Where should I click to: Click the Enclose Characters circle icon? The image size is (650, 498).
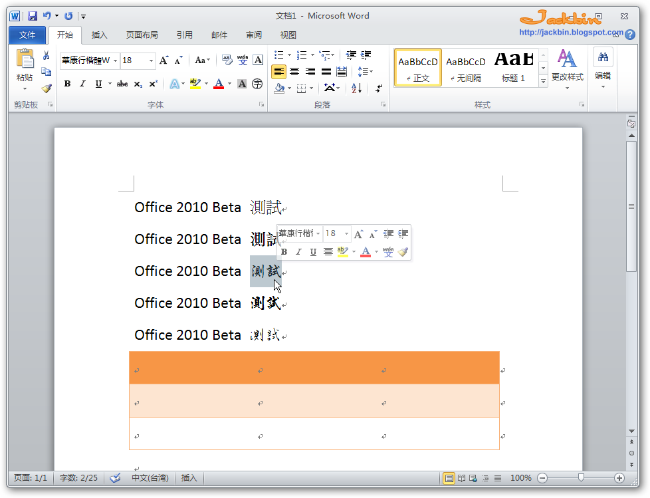(x=257, y=84)
